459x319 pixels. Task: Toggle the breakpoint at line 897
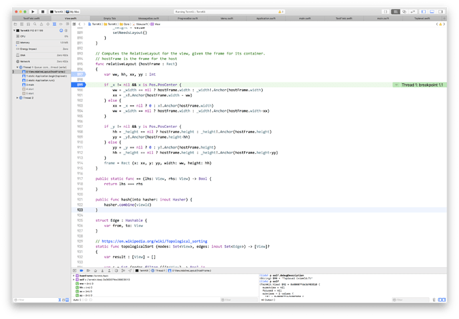click(x=78, y=75)
